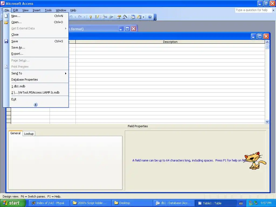Click the Type a question for help box

point(253,10)
